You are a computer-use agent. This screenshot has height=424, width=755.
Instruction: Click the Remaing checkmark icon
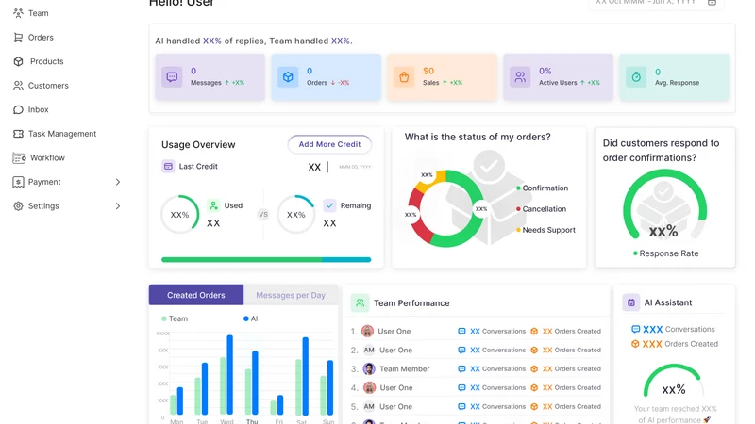point(329,205)
